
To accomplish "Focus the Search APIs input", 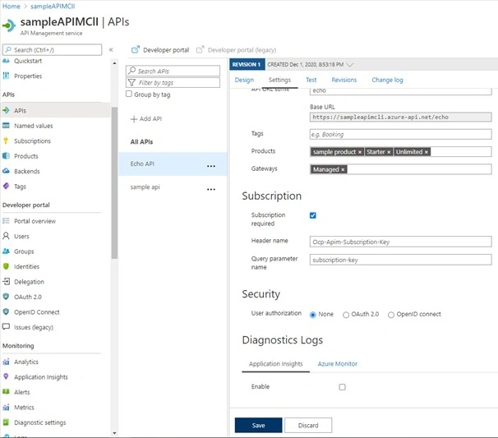I will tap(173, 71).
